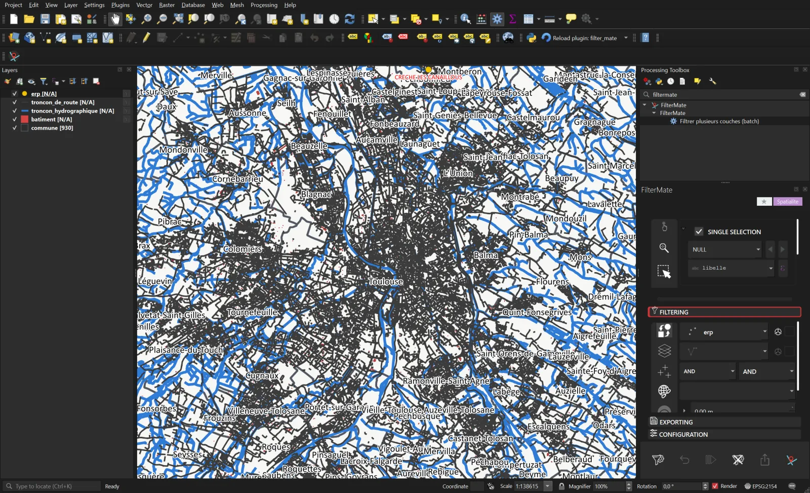Screen dimensions: 810x493
Task: Open the Processing Toolbox gear icon
Action: pos(497,19)
